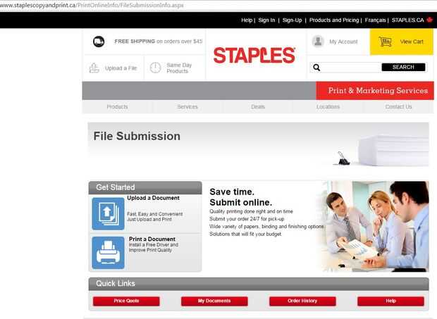Switch language to Français
The image size is (437, 319).
(x=375, y=20)
